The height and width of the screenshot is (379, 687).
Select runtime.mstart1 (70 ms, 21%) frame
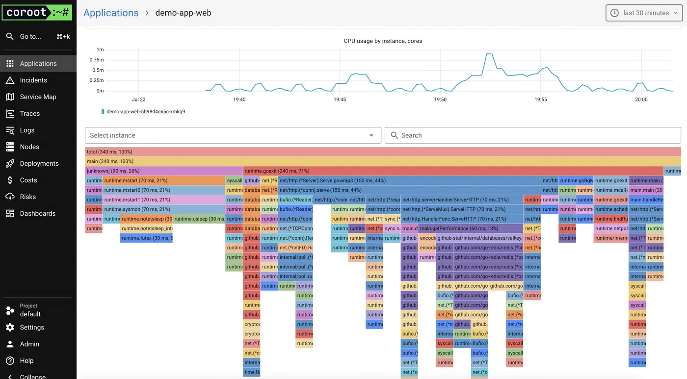click(164, 200)
